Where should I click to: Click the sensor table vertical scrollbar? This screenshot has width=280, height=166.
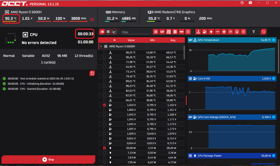184,52
